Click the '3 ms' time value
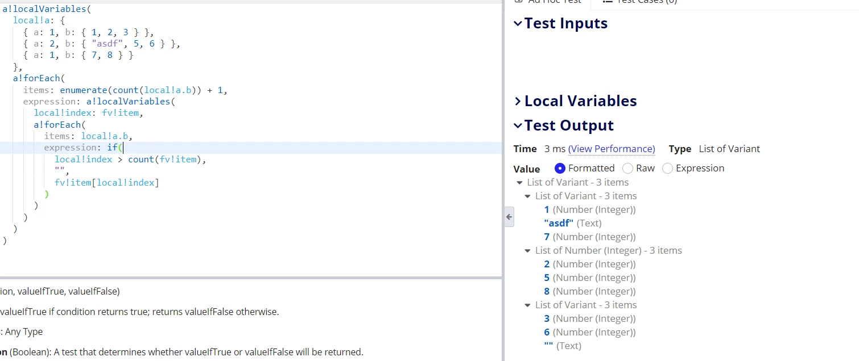This screenshot has height=361, width=859. pos(555,149)
